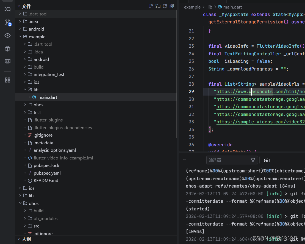The image size is (305, 244).
Task: Click the git icon beside example .gitignore
Action: coord(30,135)
